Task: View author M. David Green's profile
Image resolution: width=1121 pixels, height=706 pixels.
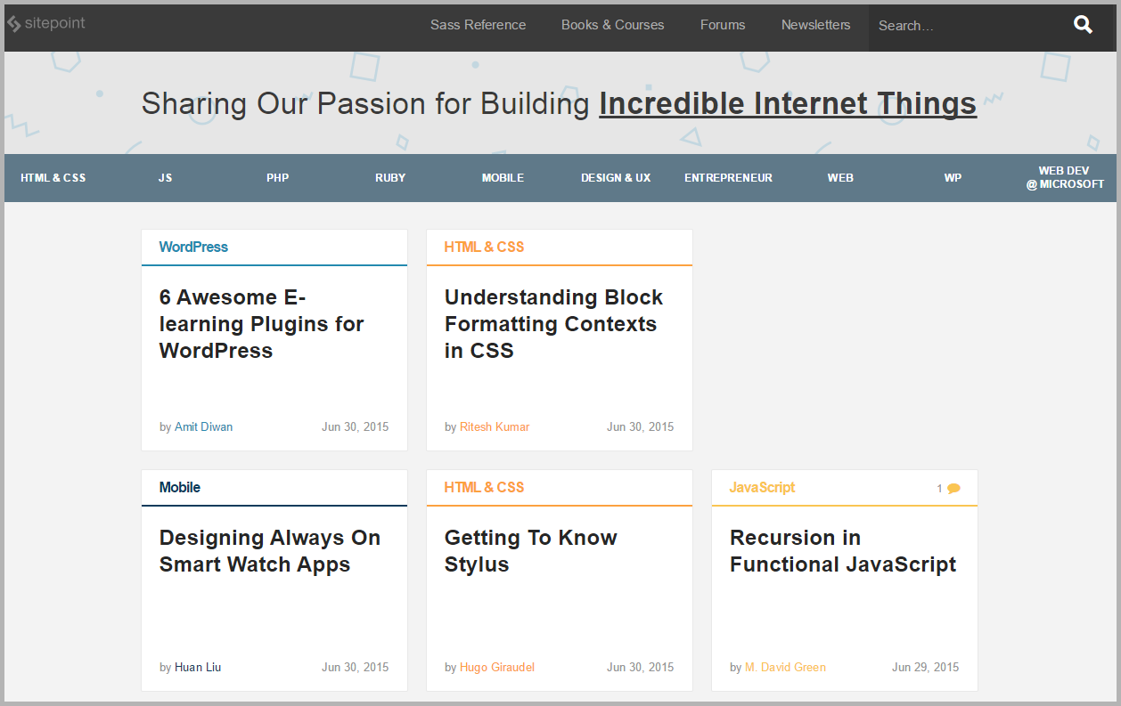Action: click(785, 668)
